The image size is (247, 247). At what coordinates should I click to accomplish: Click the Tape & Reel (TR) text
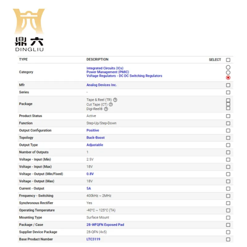99,100
